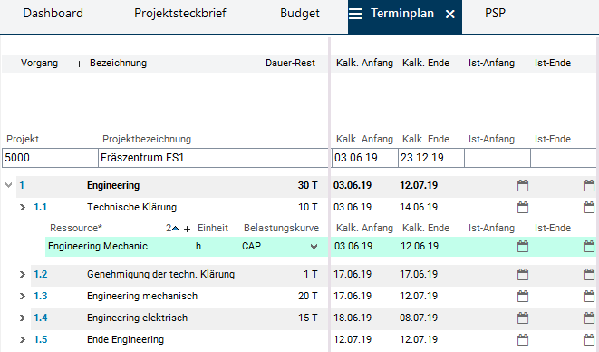Viewport: 599px width, 352px height.
Task: Open Ist-Anfang calendar for Ende Engineering
Action: click(523, 340)
